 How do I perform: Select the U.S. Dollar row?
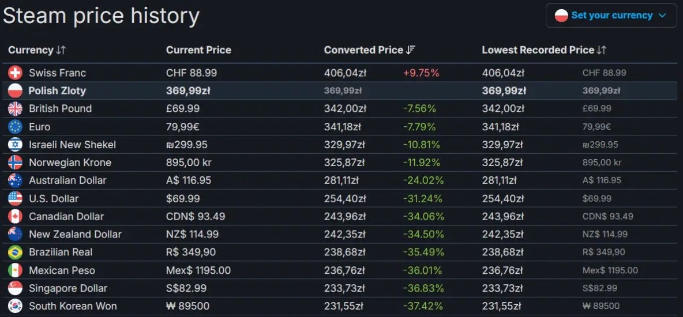pyautogui.click(x=54, y=199)
